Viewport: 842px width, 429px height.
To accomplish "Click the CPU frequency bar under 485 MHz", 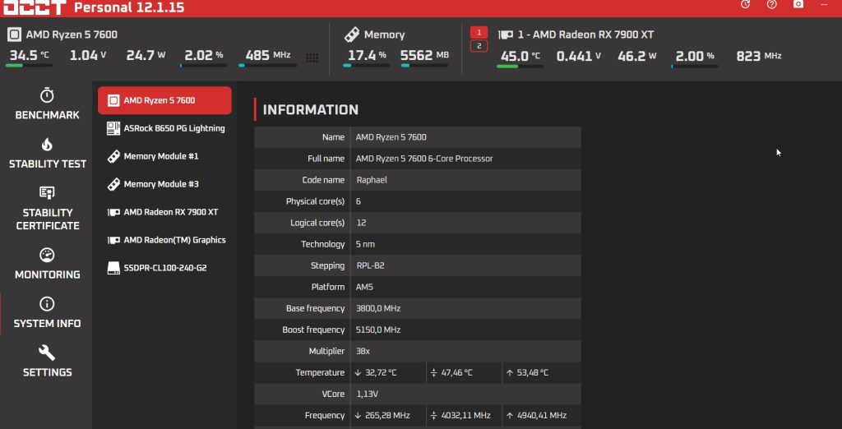I will tap(267, 66).
